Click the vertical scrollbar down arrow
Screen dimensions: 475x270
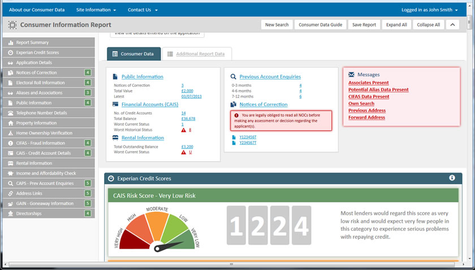click(469, 259)
